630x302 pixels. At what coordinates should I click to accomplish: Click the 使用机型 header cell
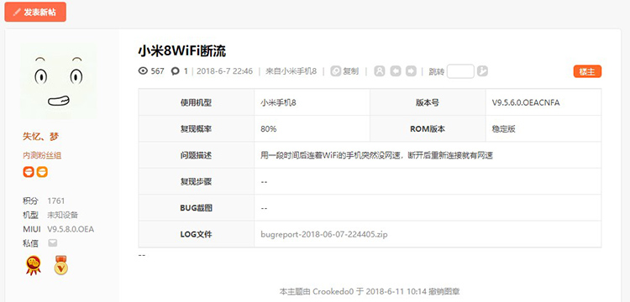click(196, 102)
